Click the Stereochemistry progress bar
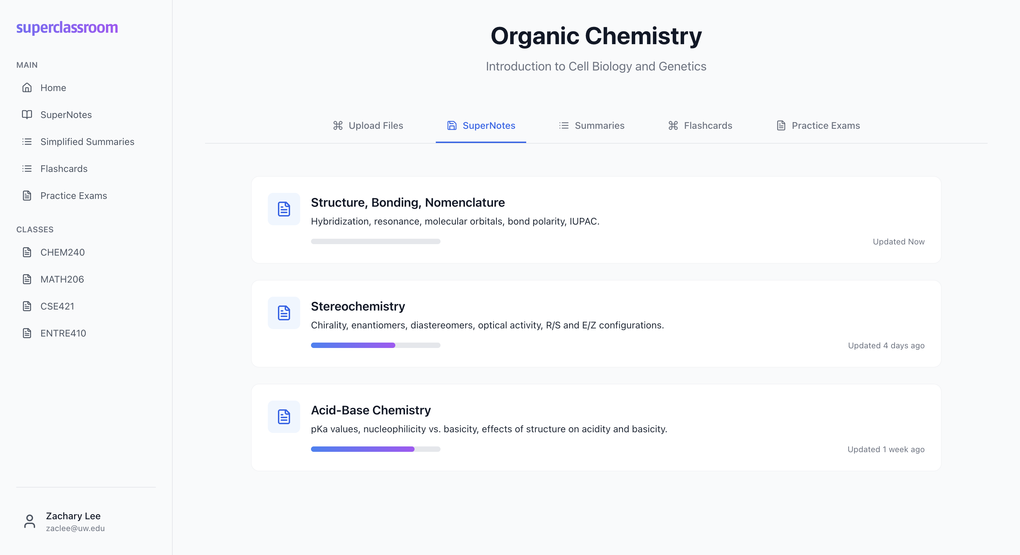1020x555 pixels. pos(375,345)
